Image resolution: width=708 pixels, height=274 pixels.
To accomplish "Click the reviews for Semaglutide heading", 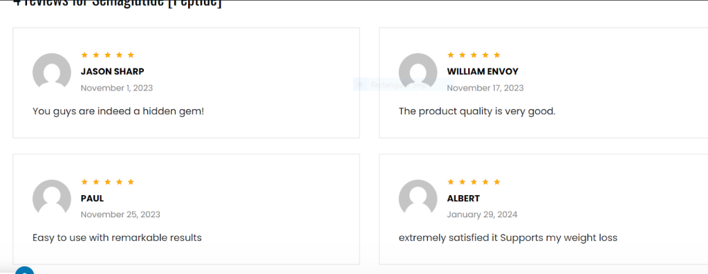I will click(x=118, y=3).
